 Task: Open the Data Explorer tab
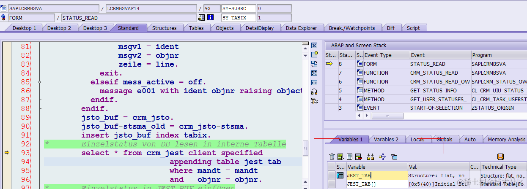(x=301, y=28)
